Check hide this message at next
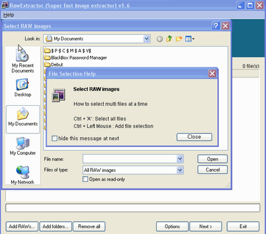 [x=54, y=138]
